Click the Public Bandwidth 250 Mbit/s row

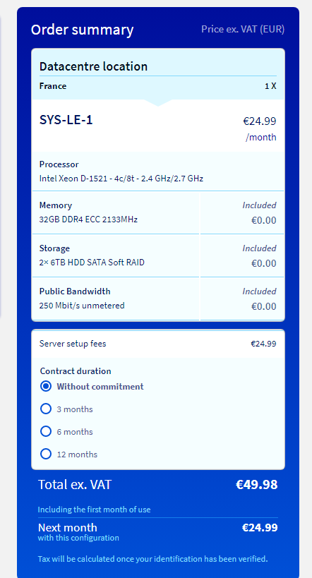[x=158, y=299]
